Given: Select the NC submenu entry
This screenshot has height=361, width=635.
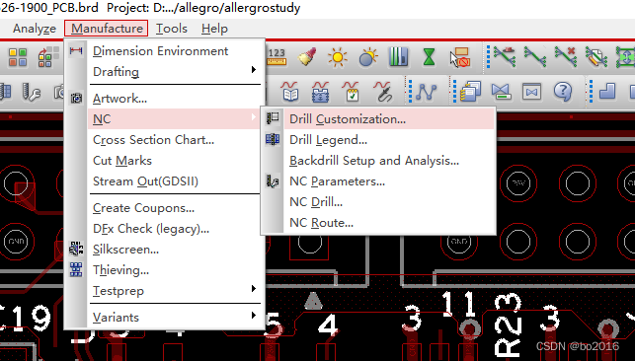Looking at the screenshot, I should 174,118.
